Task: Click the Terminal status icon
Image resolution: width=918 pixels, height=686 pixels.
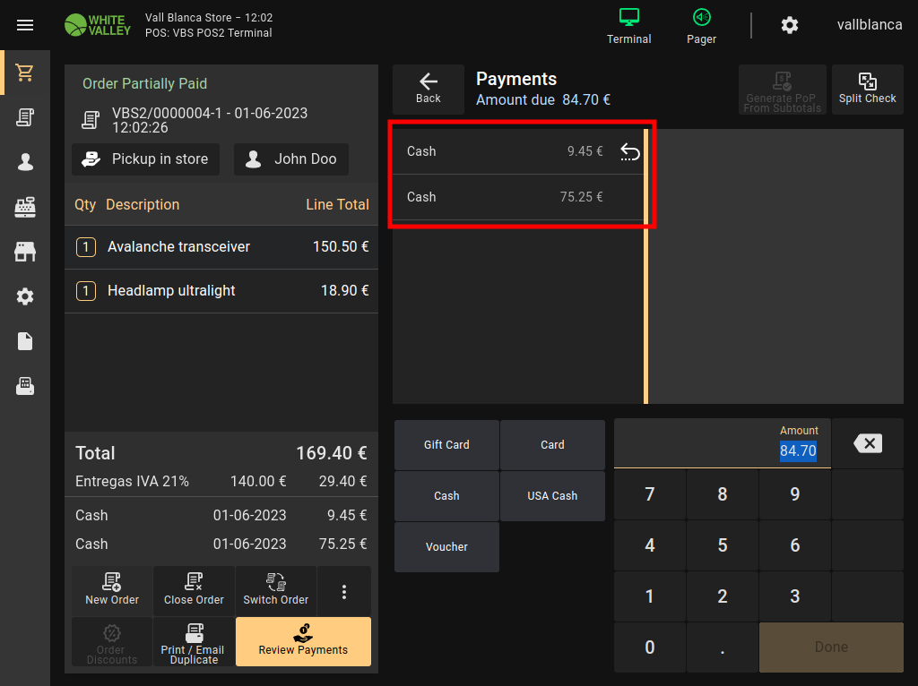Action: click(628, 25)
